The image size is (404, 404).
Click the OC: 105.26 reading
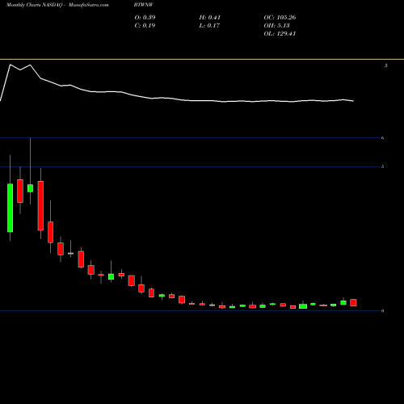pos(280,17)
